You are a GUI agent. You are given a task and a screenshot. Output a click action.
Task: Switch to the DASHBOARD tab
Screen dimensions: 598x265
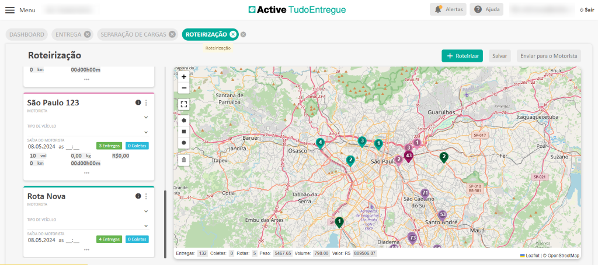click(x=27, y=34)
